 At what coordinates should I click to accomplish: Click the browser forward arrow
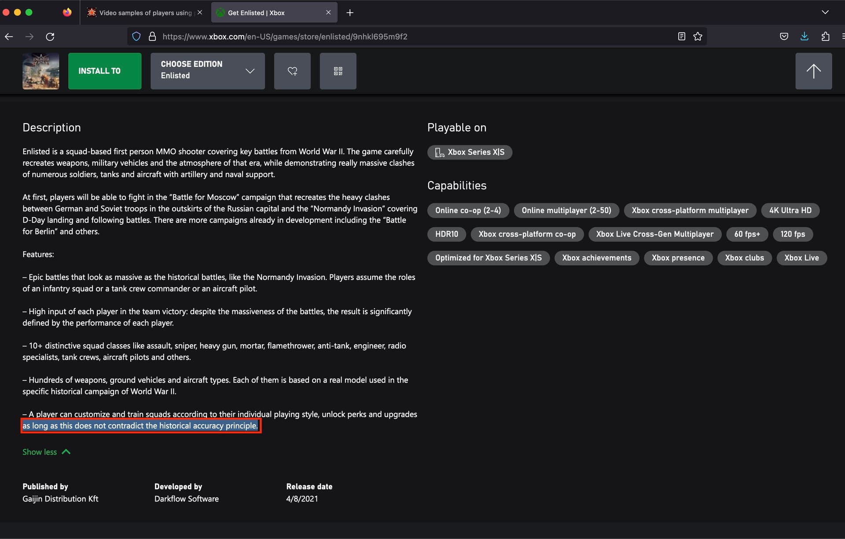tap(29, 36)
